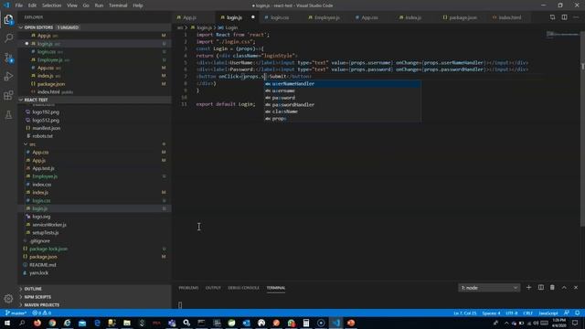Viewport: 585px width, 329px height.
Task: Select className autocomplete suggestion
Action: pos(343,111)
